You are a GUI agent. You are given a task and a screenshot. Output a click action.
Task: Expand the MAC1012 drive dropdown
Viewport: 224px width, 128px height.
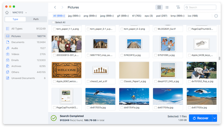(26, 13)
